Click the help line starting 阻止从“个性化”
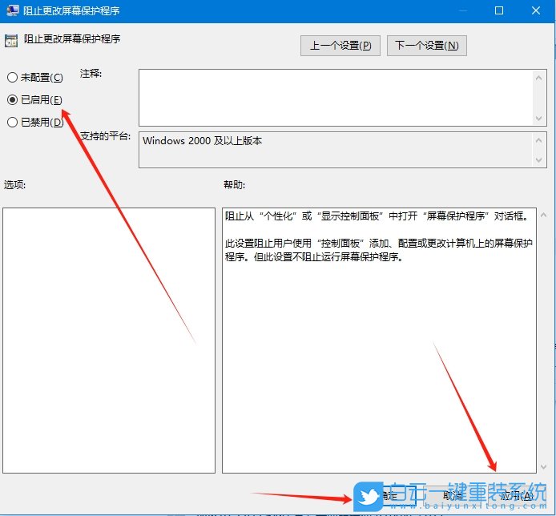 coord(377,216)
